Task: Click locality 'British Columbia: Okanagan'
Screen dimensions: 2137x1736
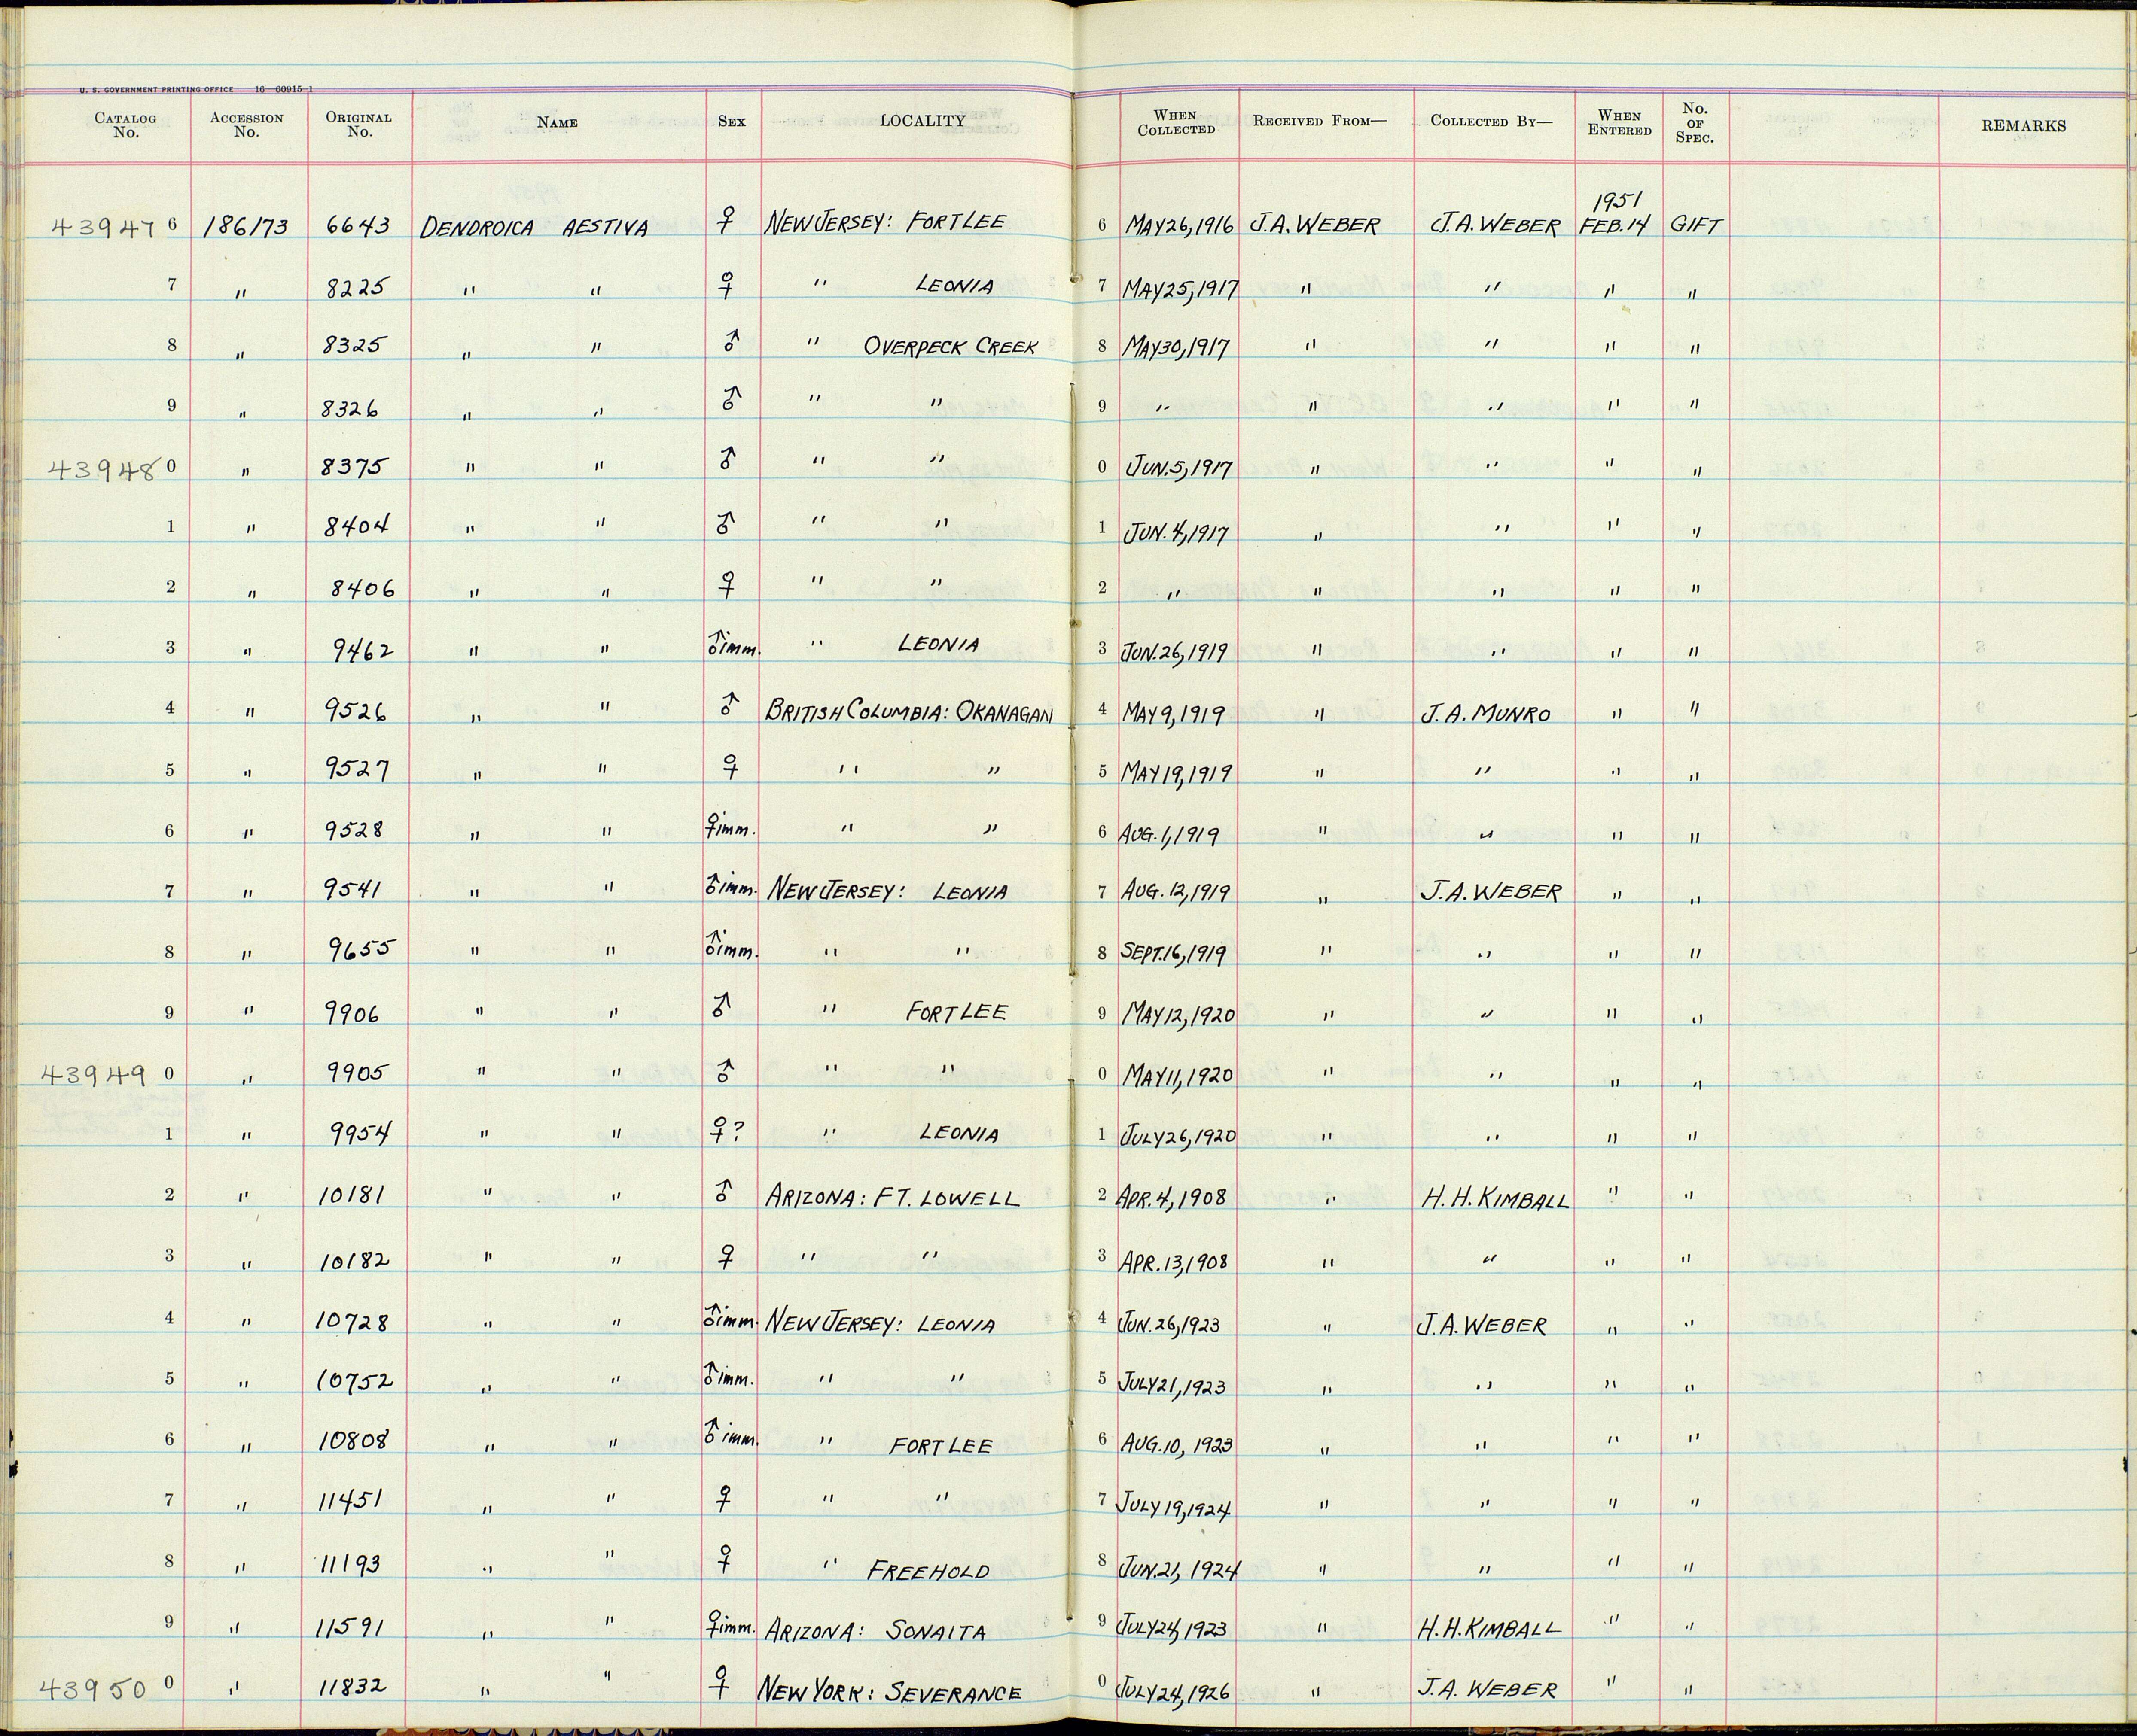Action: click(908, 711)
